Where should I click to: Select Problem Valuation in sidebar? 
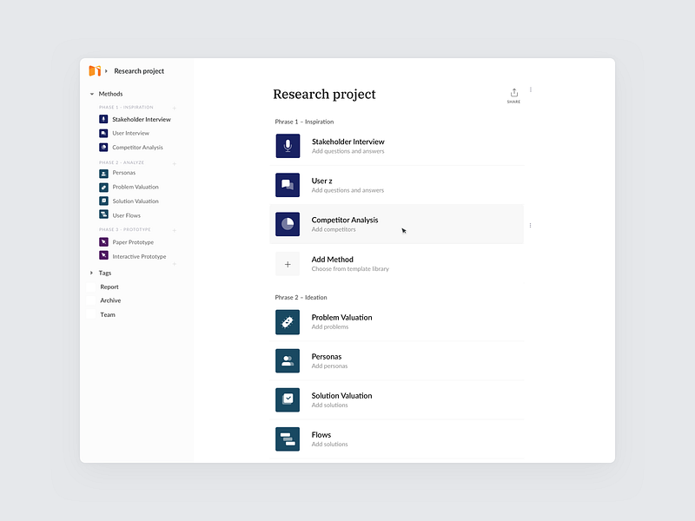136,187
